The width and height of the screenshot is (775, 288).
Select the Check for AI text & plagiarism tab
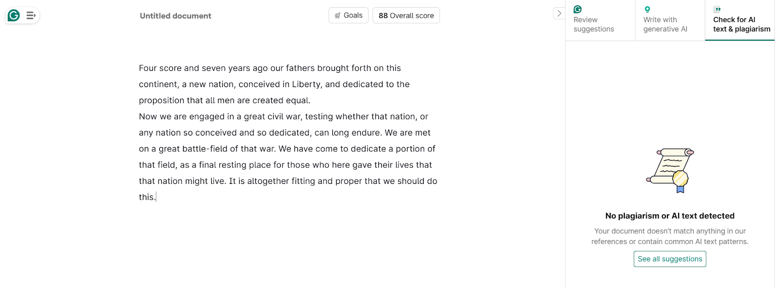point(741,24)
